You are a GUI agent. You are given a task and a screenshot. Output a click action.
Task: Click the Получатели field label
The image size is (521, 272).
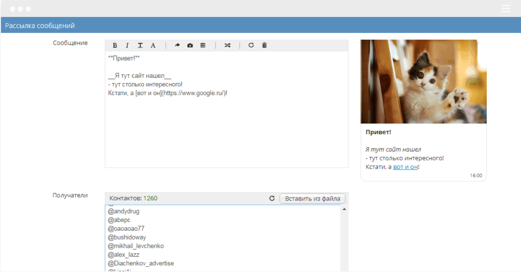(70, 195)
